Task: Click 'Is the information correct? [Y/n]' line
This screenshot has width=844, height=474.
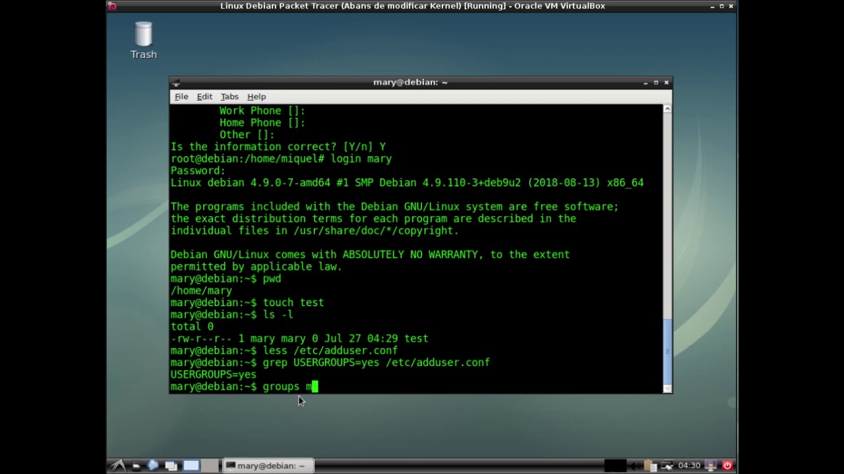Action: click(278, 147)
